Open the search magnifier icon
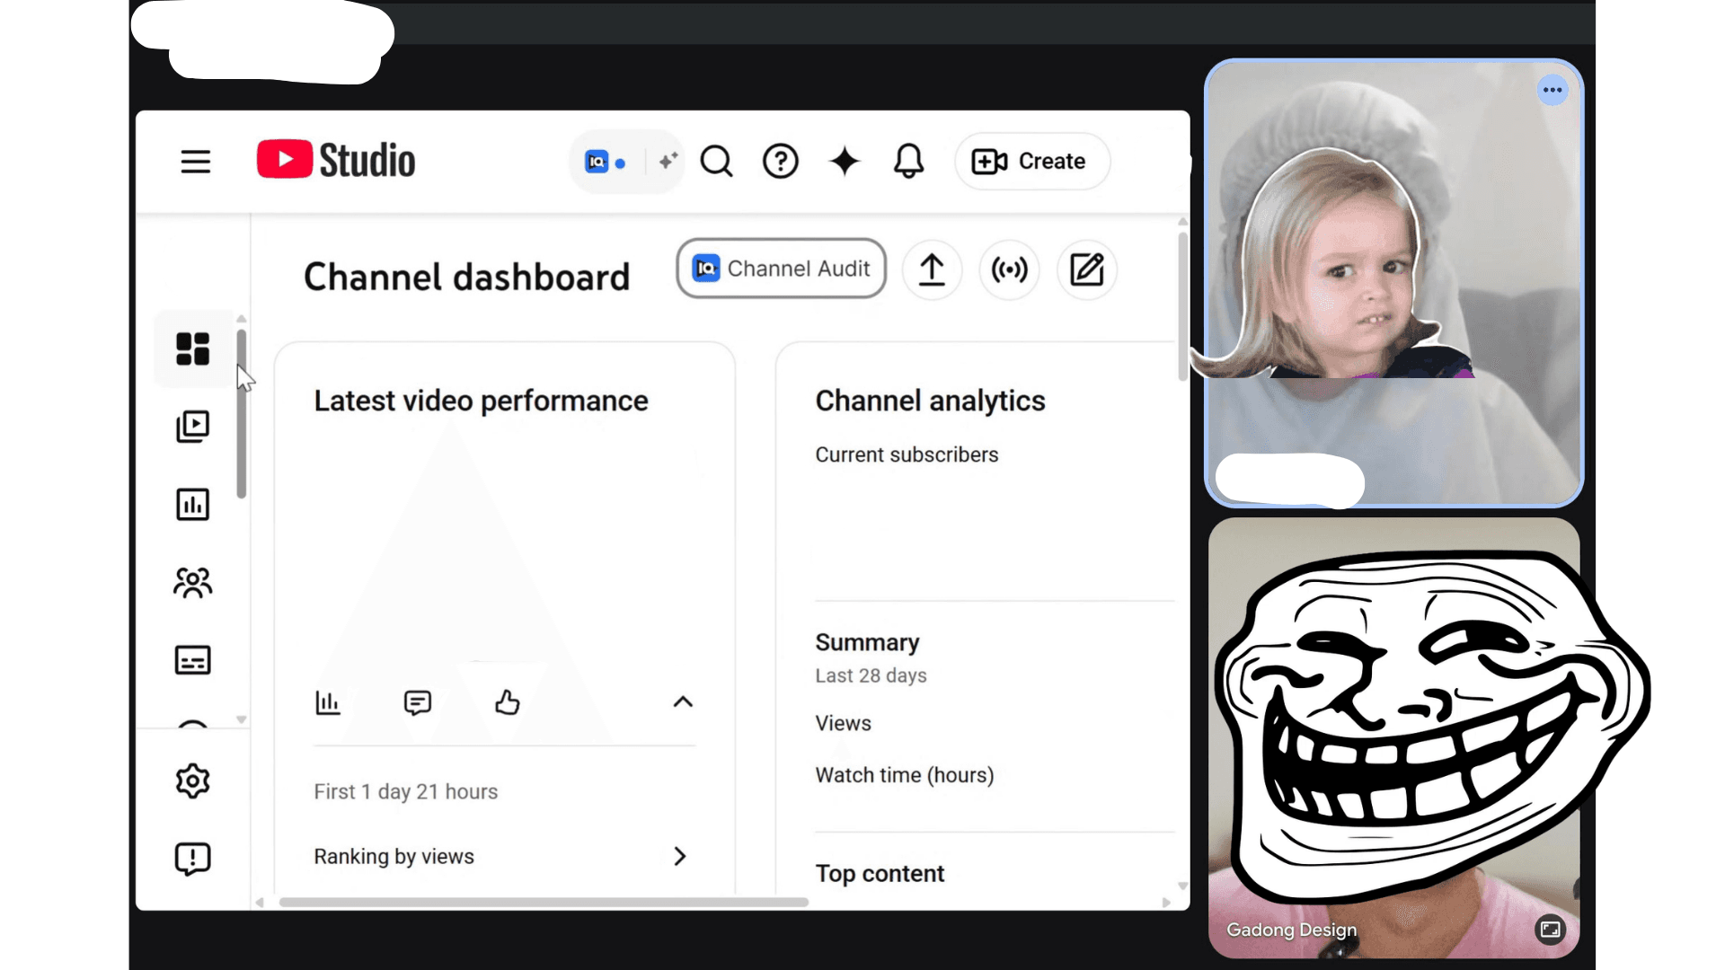The height and width of the screenshot is (970, 1725). pyautogui.click(x=716, y=162)
